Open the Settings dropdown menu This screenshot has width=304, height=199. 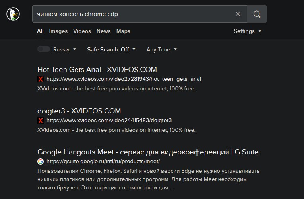[248, 31]
